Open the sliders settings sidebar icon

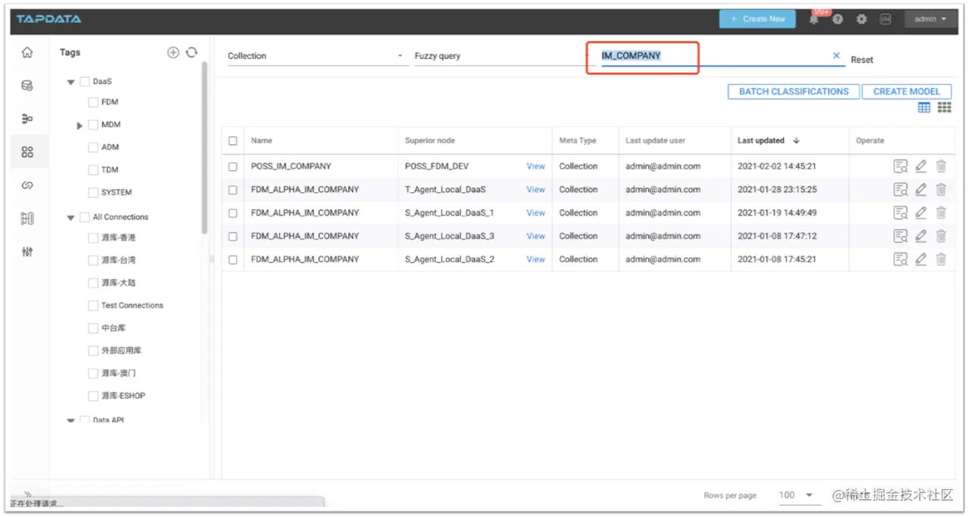pos(27,252)
